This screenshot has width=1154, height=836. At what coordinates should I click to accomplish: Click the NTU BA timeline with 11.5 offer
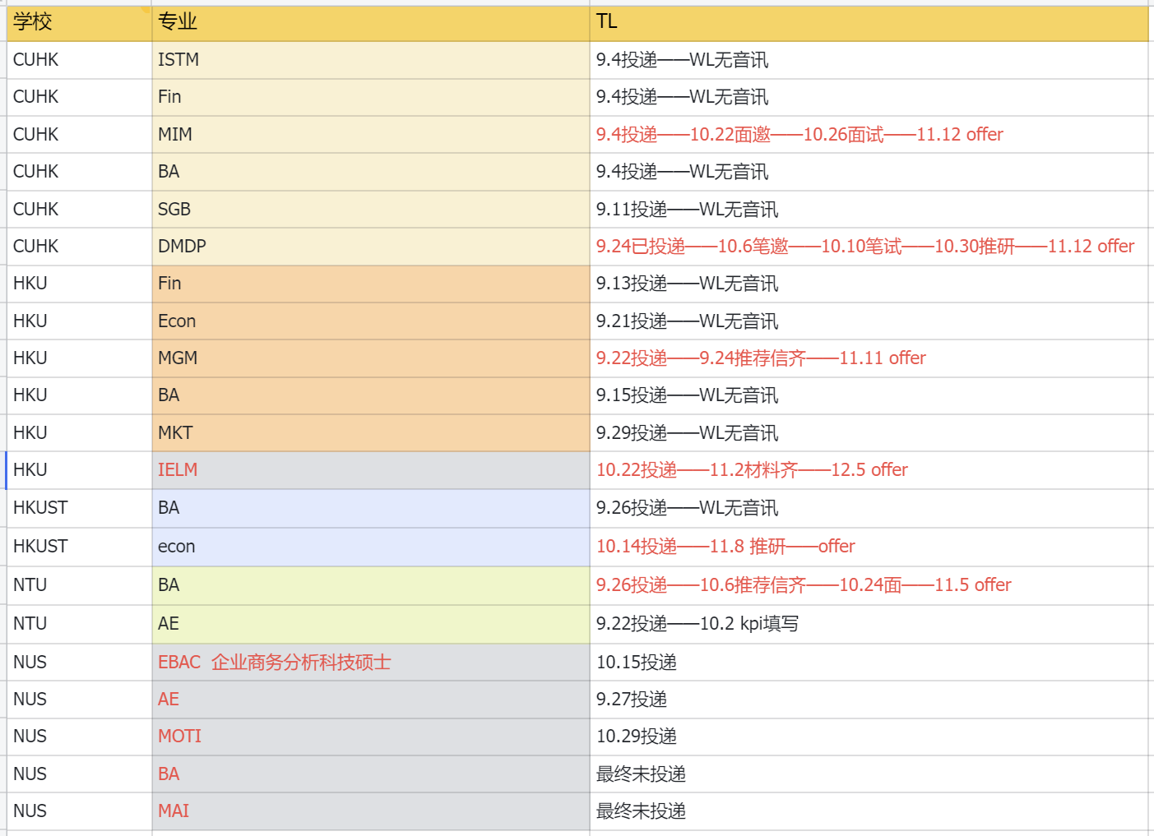(x=803, y=585)
